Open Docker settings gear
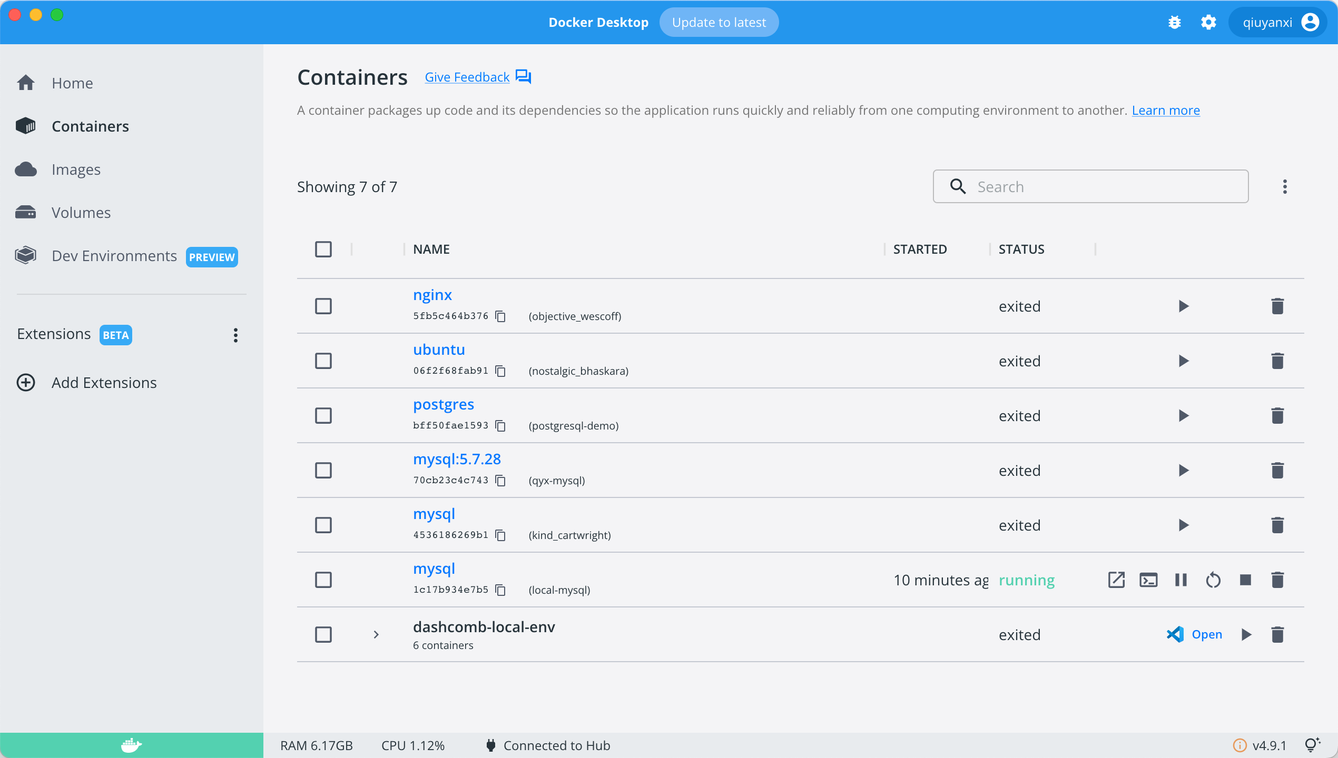 click(1208, 23)
